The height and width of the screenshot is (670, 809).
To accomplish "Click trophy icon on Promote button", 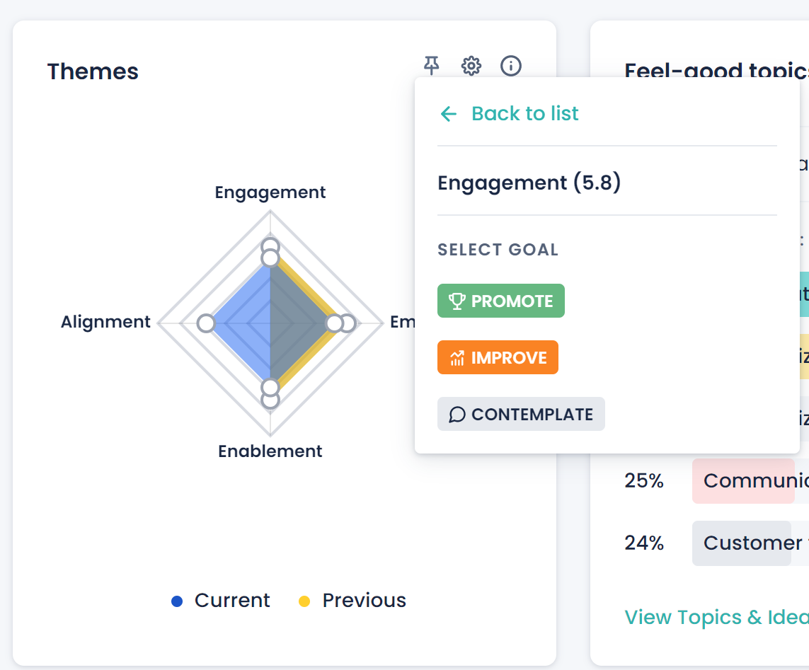I will 457,301.
